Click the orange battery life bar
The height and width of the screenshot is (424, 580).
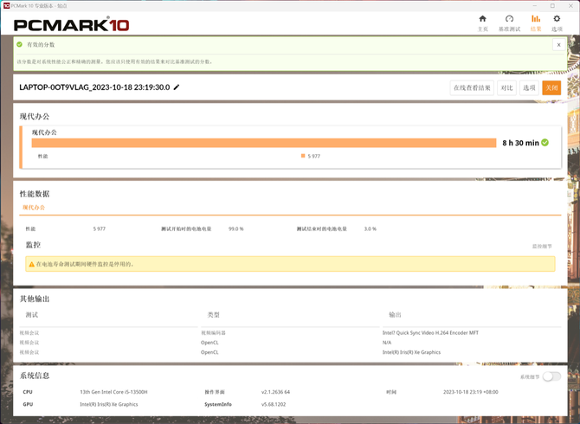click(264, 143)
